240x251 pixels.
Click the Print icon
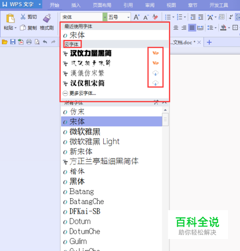[29, 42]
